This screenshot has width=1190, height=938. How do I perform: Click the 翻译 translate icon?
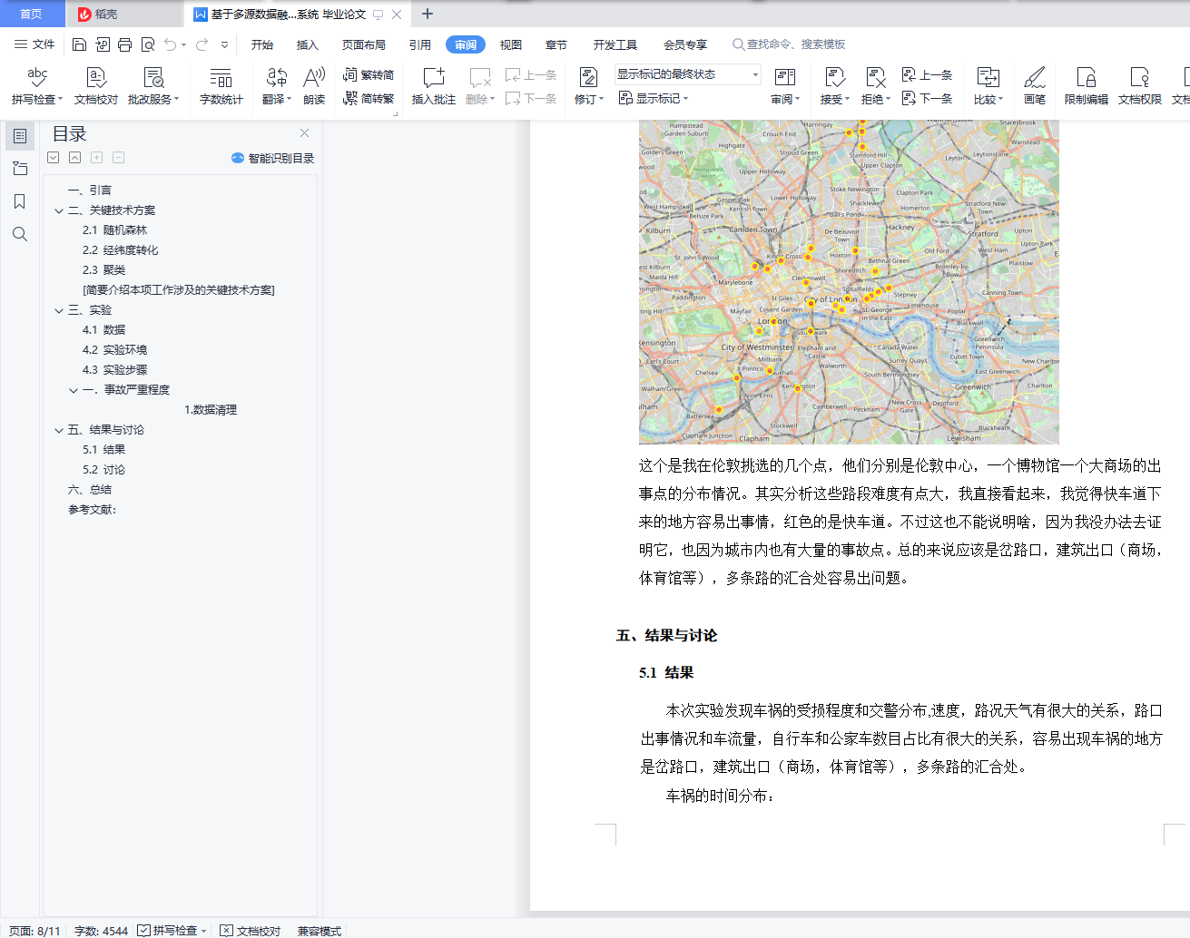coord(276,78)
